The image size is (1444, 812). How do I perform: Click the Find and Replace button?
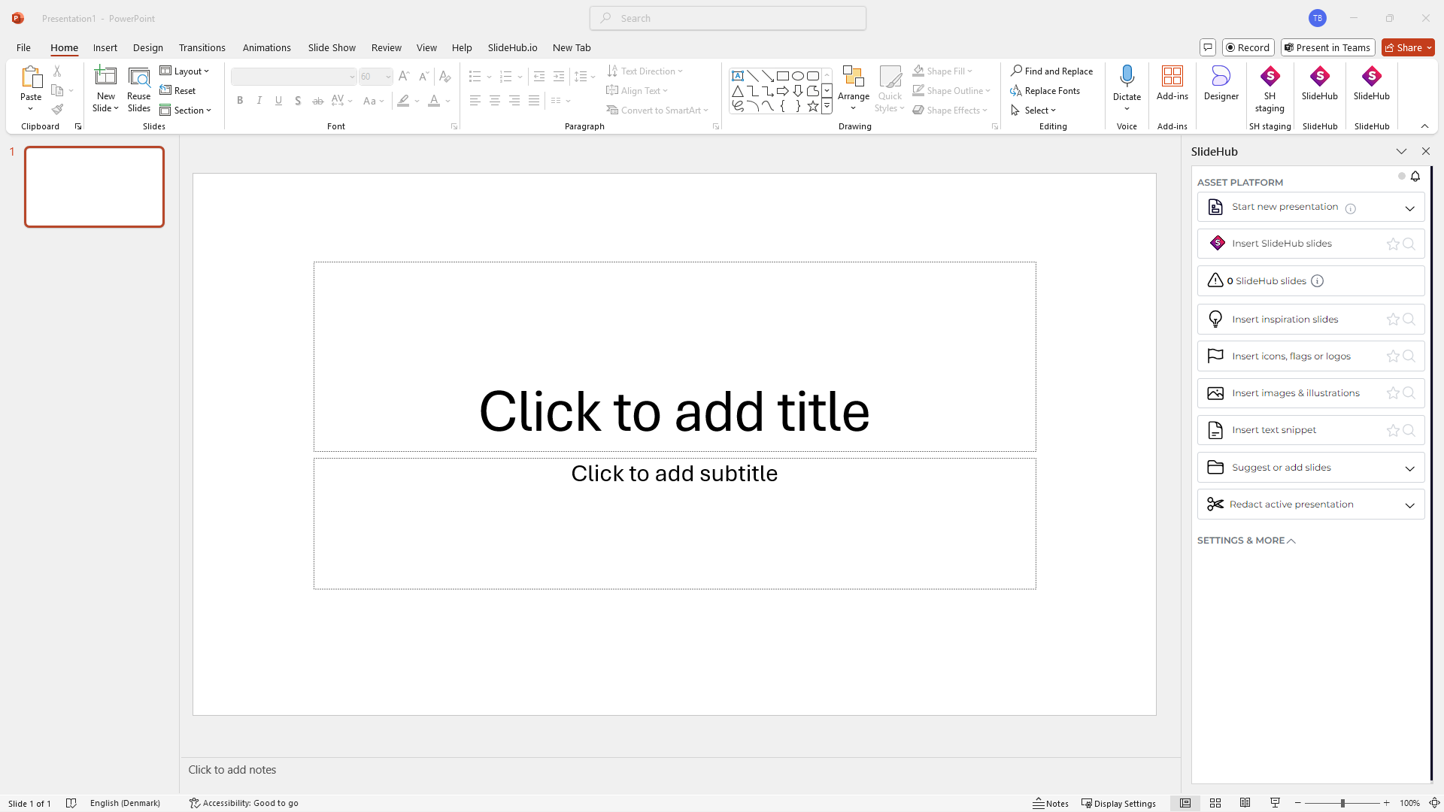point(1051,71)
